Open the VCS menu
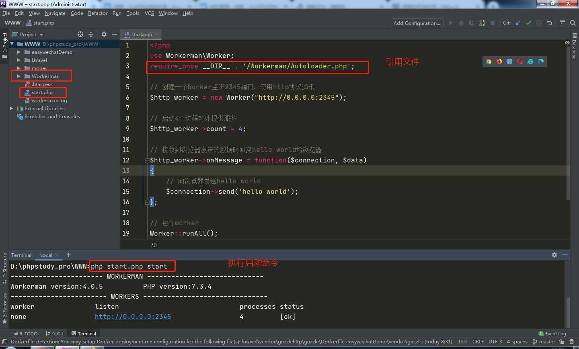Viewport: 579px width, 349px height. pyautogui.click(x=149, y=13)
